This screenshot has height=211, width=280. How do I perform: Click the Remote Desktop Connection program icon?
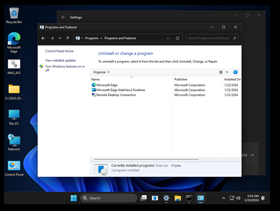point(94,95)
